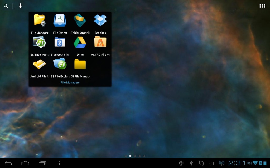
Task: Open Folder Organizer app
Action: [80, 24]
